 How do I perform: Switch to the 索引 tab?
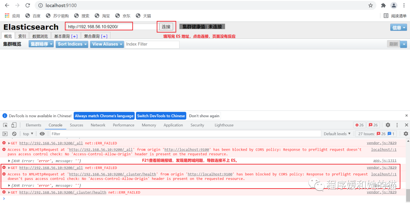(22, 36)
